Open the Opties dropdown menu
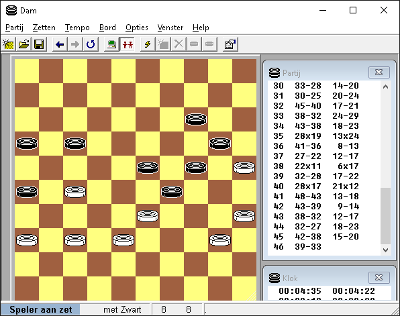 (x=137, y=28)
